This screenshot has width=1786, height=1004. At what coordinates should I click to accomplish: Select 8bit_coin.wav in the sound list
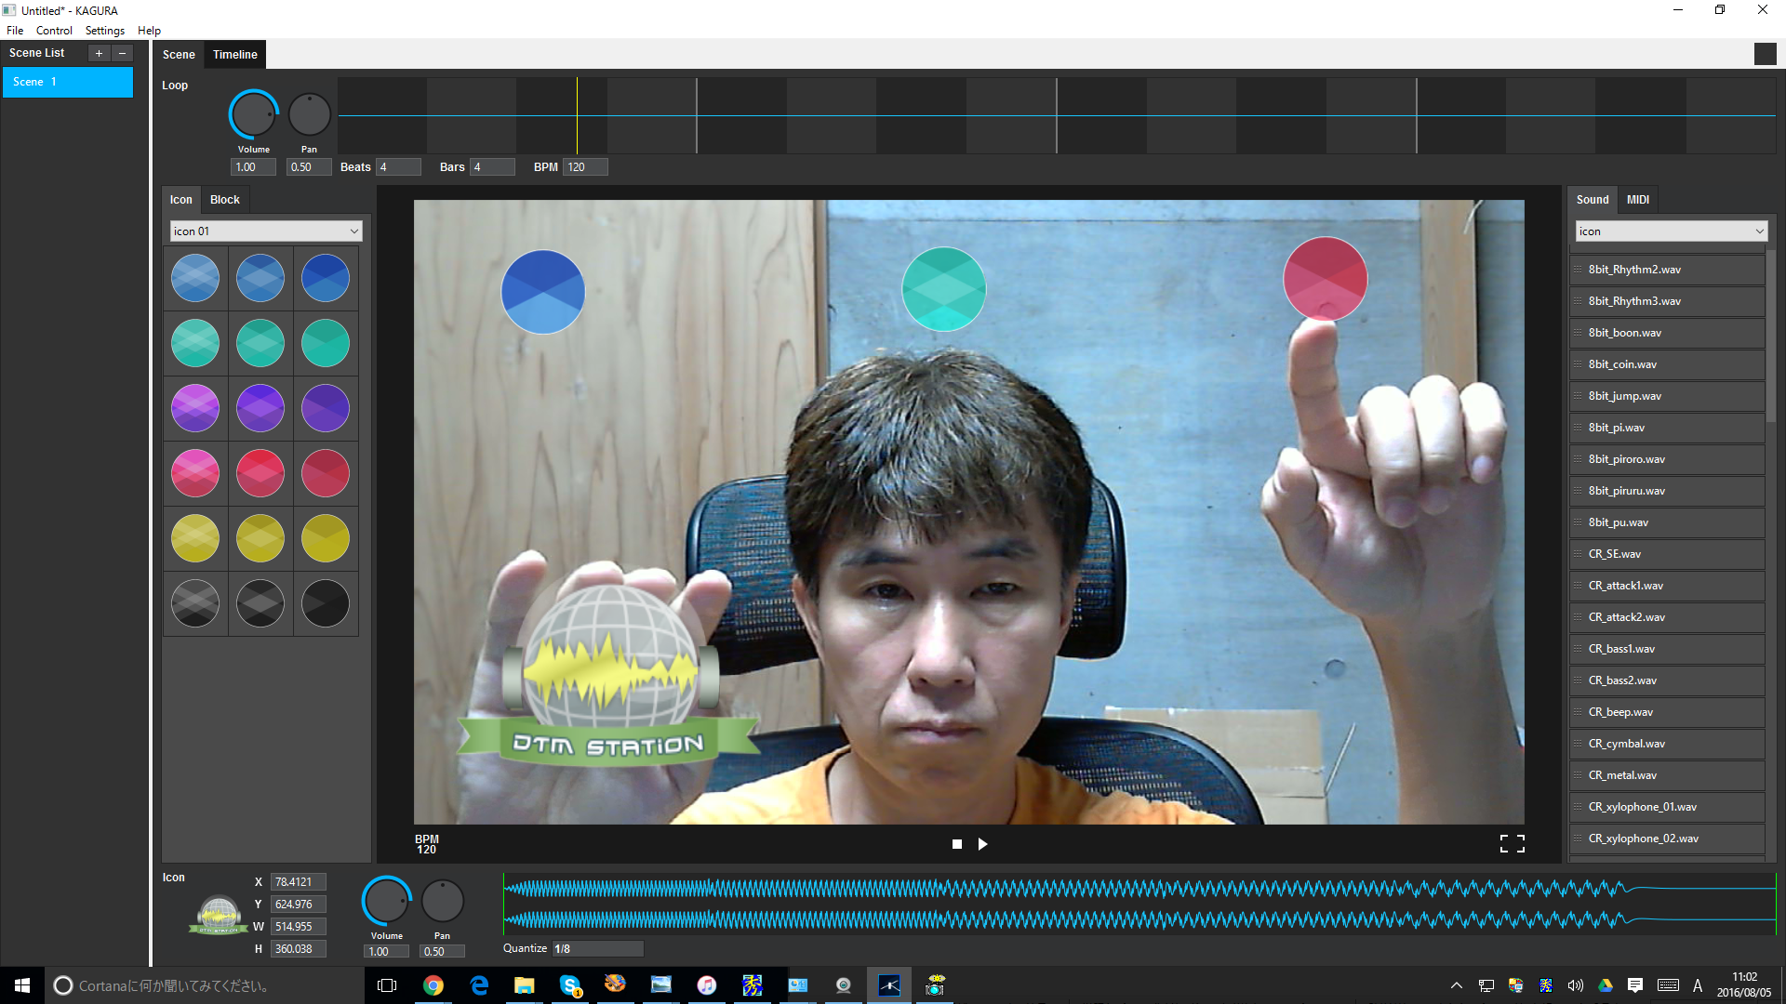click(1667, 364)
